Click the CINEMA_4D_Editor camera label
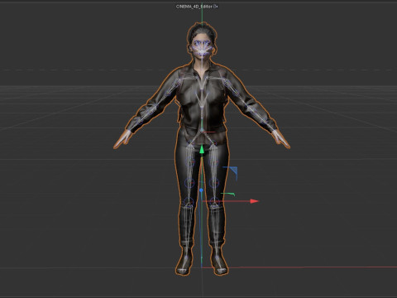The width and height of the screenshot is (397, 298). pyautogui.click(x=194, y=7)
